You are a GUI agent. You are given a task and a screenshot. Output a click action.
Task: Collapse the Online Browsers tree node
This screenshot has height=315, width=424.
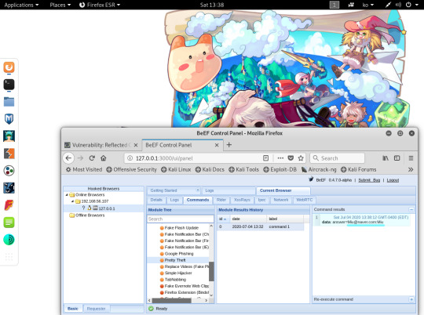[x=67, y=194]
